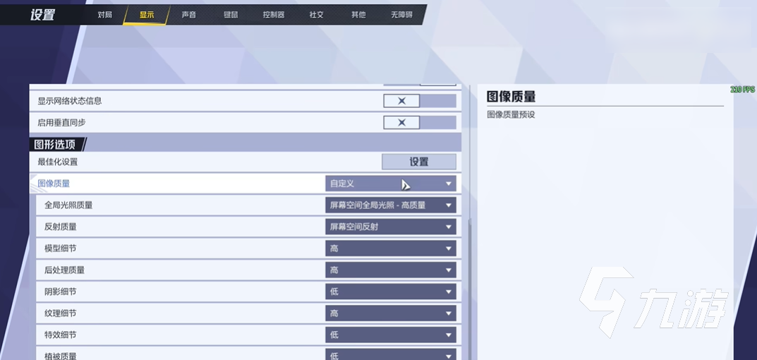This screenshot has width=757, height=360.
Task: Click the 阴影细节 label
Action: [61, 292]
